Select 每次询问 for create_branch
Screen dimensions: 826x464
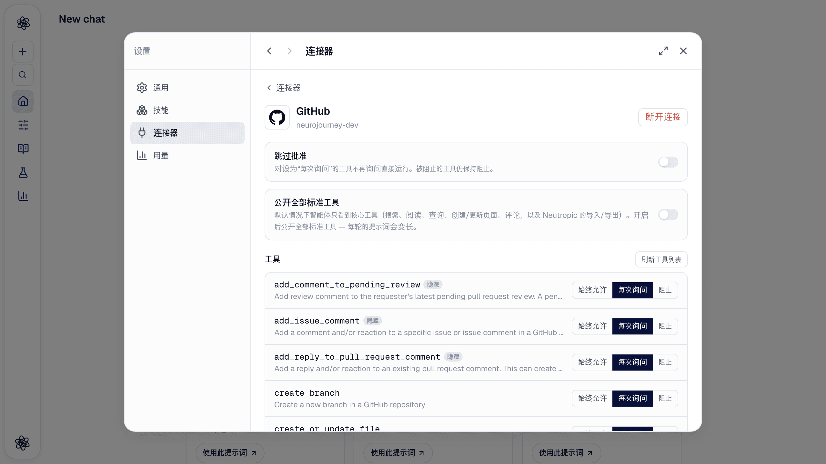coord(632,399)
